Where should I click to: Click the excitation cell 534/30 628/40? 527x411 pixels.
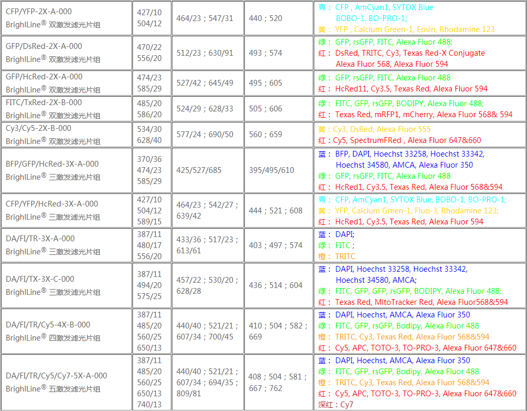(152, 135)
